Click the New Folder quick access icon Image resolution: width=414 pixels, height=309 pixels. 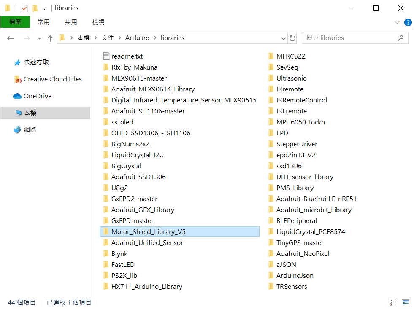[35, 8]
